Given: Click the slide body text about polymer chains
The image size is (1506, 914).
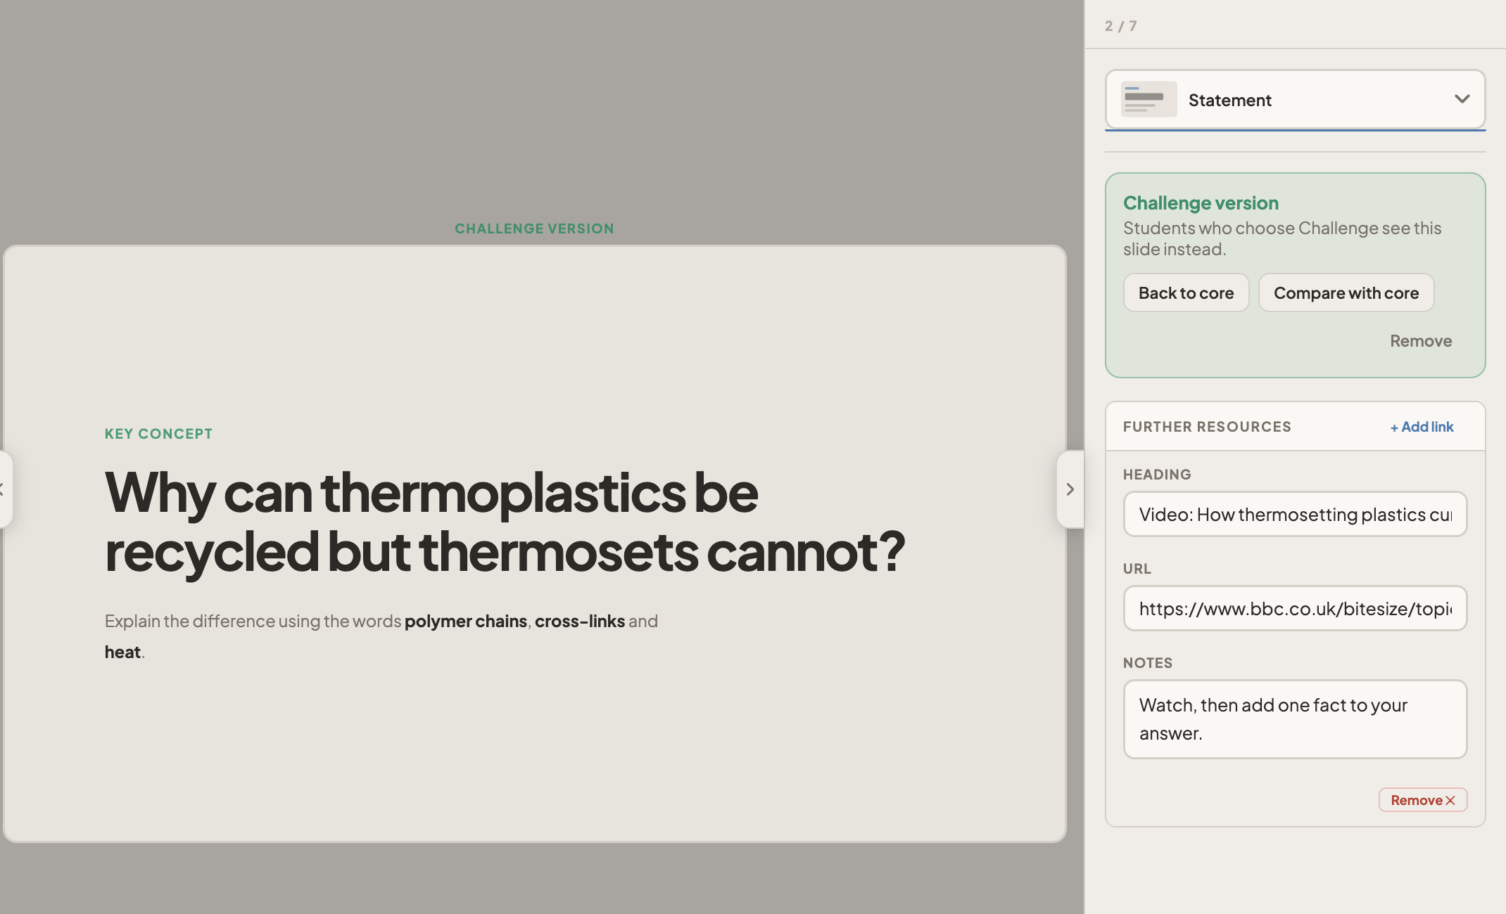Looking at the screenshot, I should (381, 636).
